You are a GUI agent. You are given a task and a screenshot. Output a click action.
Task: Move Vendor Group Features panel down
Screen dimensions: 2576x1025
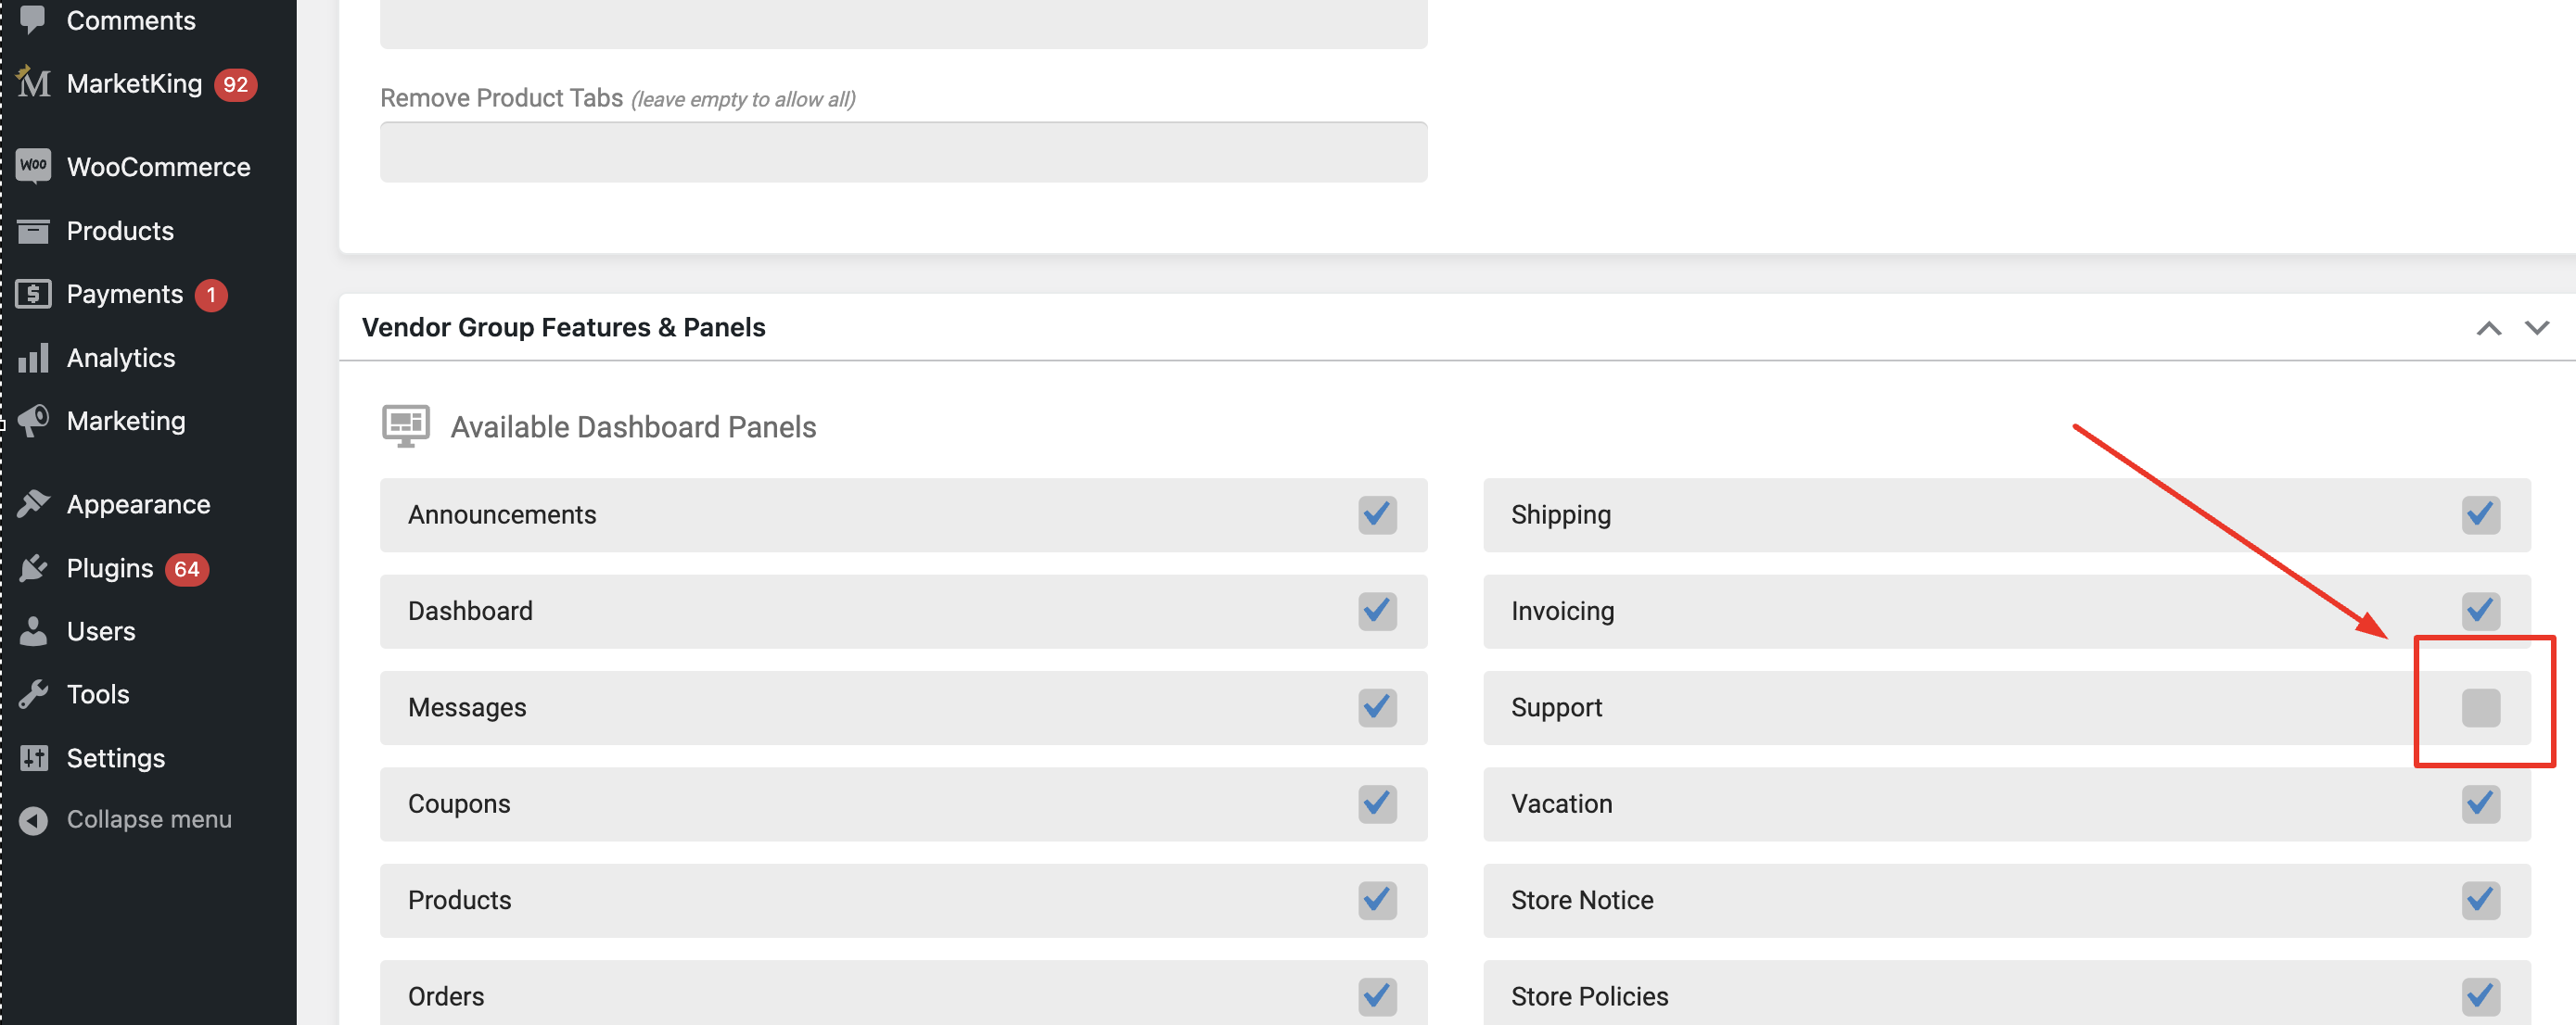pyautogui.click(x=2536, y=328)
